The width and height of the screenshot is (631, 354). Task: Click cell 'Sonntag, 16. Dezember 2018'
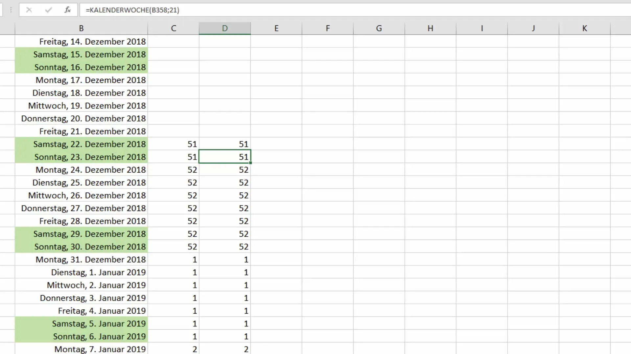click(x=81, y=67)
